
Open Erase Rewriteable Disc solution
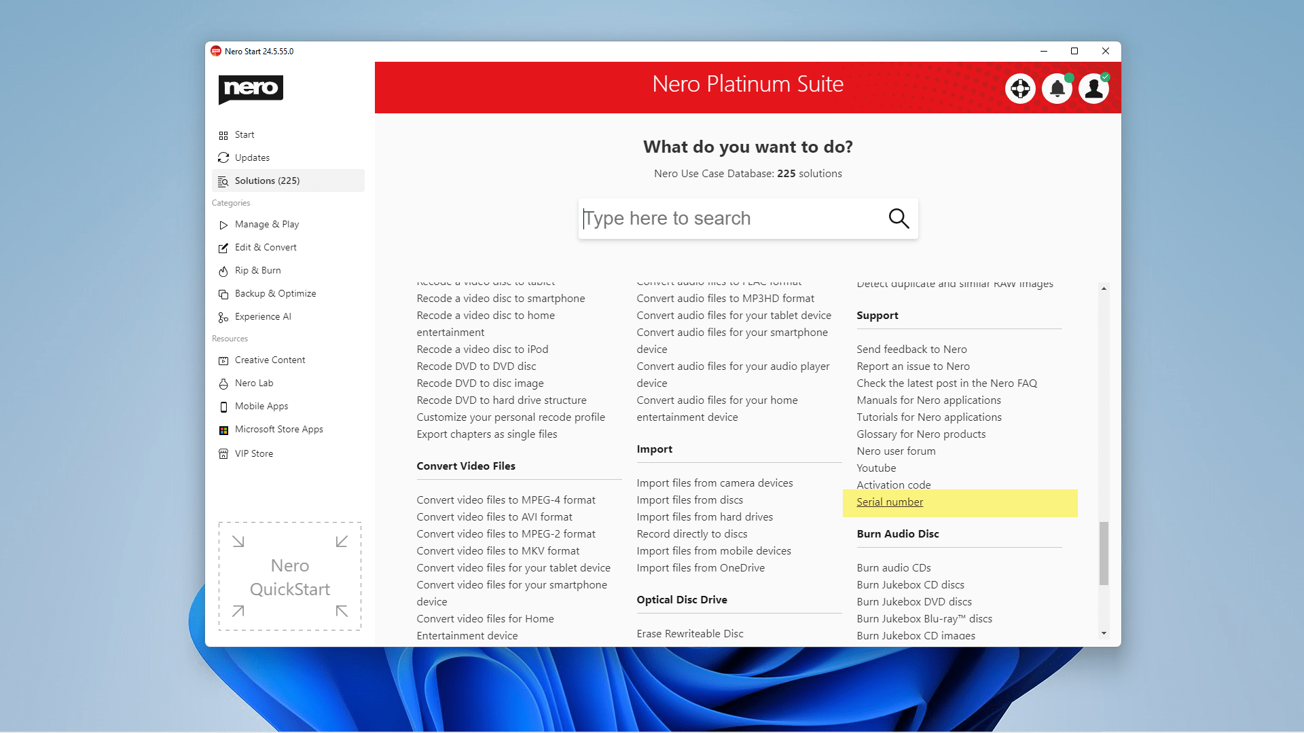pos(689,634)
